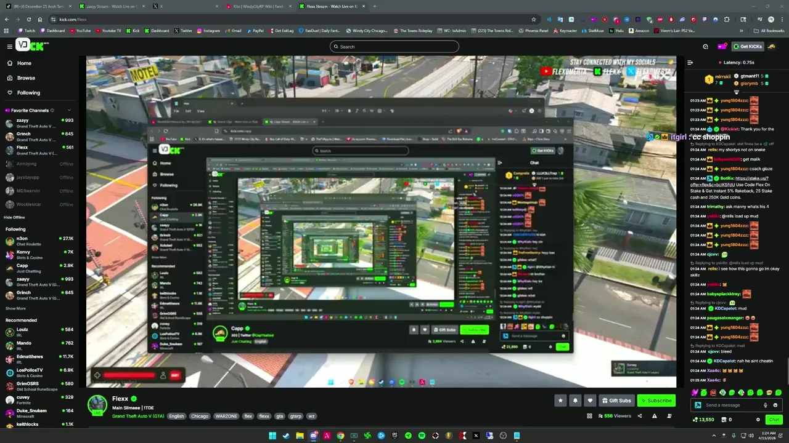Open the multi-view grid icon
The image size is (789, 443).
(x=589, y=416)
